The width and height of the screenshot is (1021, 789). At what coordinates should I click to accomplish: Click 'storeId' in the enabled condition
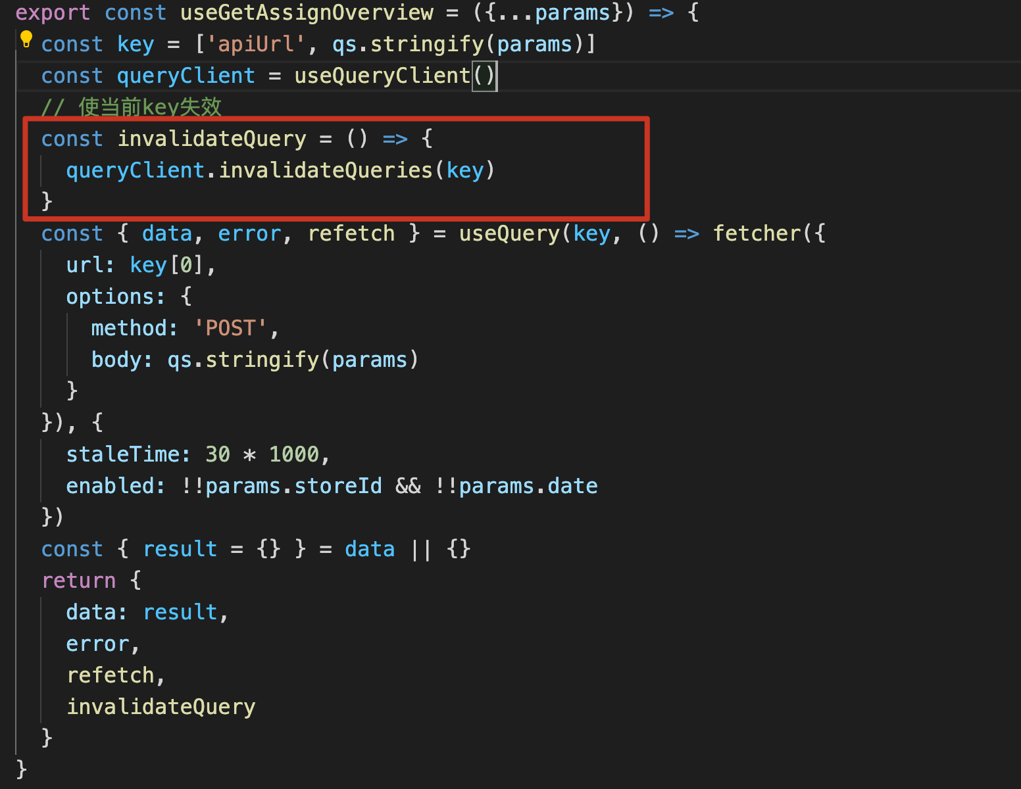tap(338, 486)
